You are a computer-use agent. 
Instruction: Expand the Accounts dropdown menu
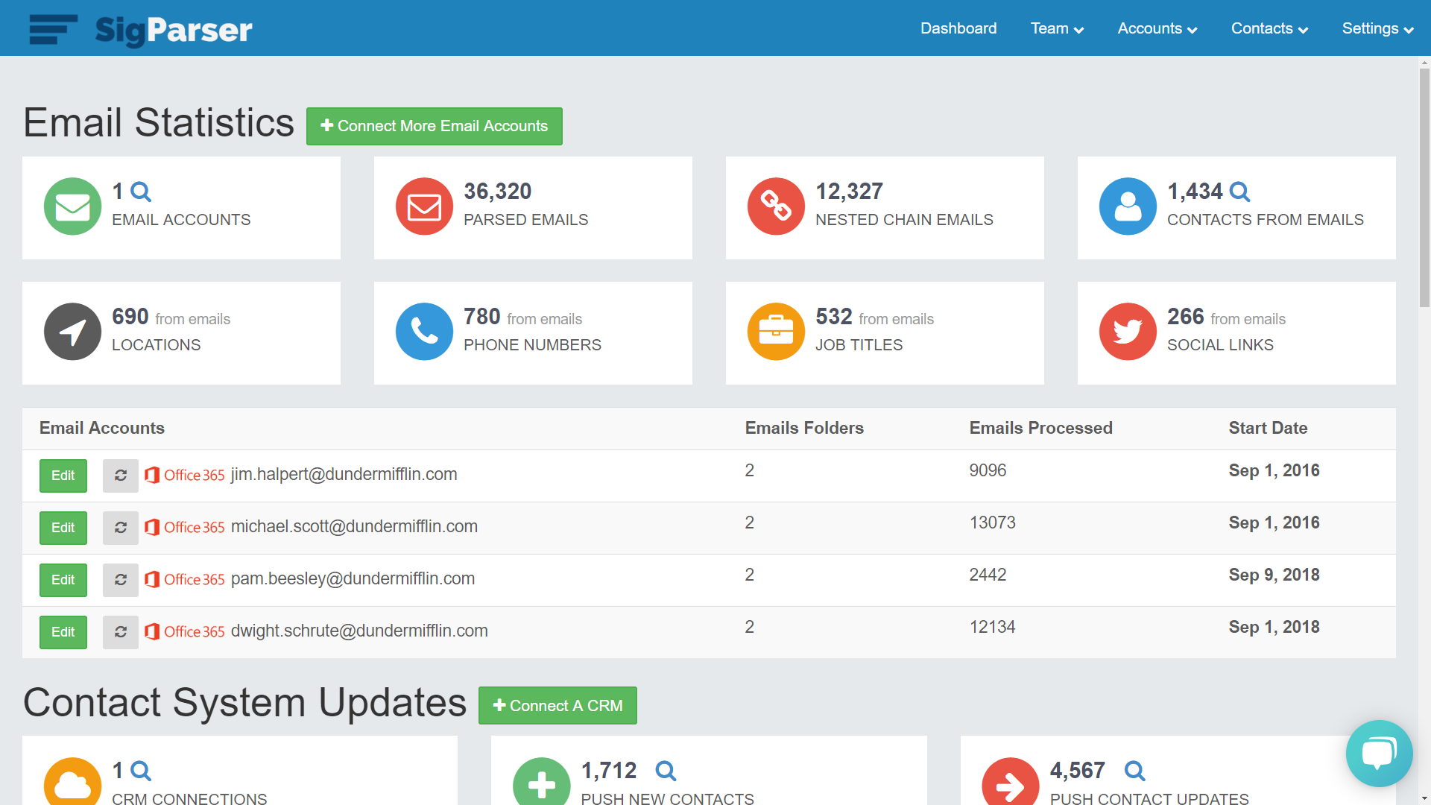pos(1157,29)
